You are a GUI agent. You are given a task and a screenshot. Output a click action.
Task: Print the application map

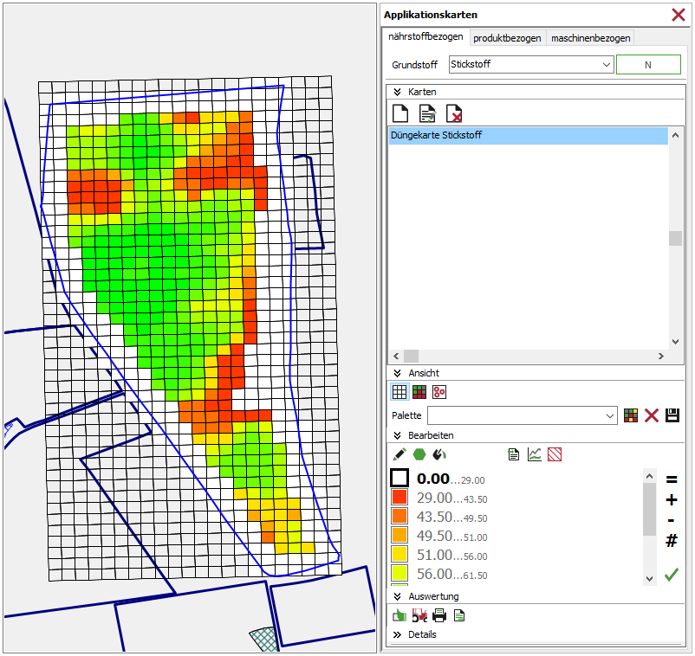point(439,615)
